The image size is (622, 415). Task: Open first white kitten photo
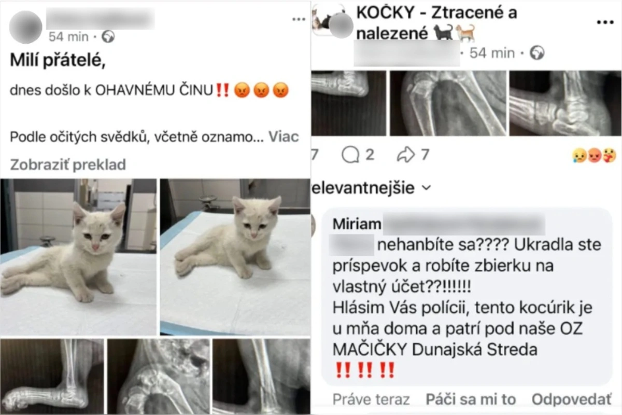(78, 257)
